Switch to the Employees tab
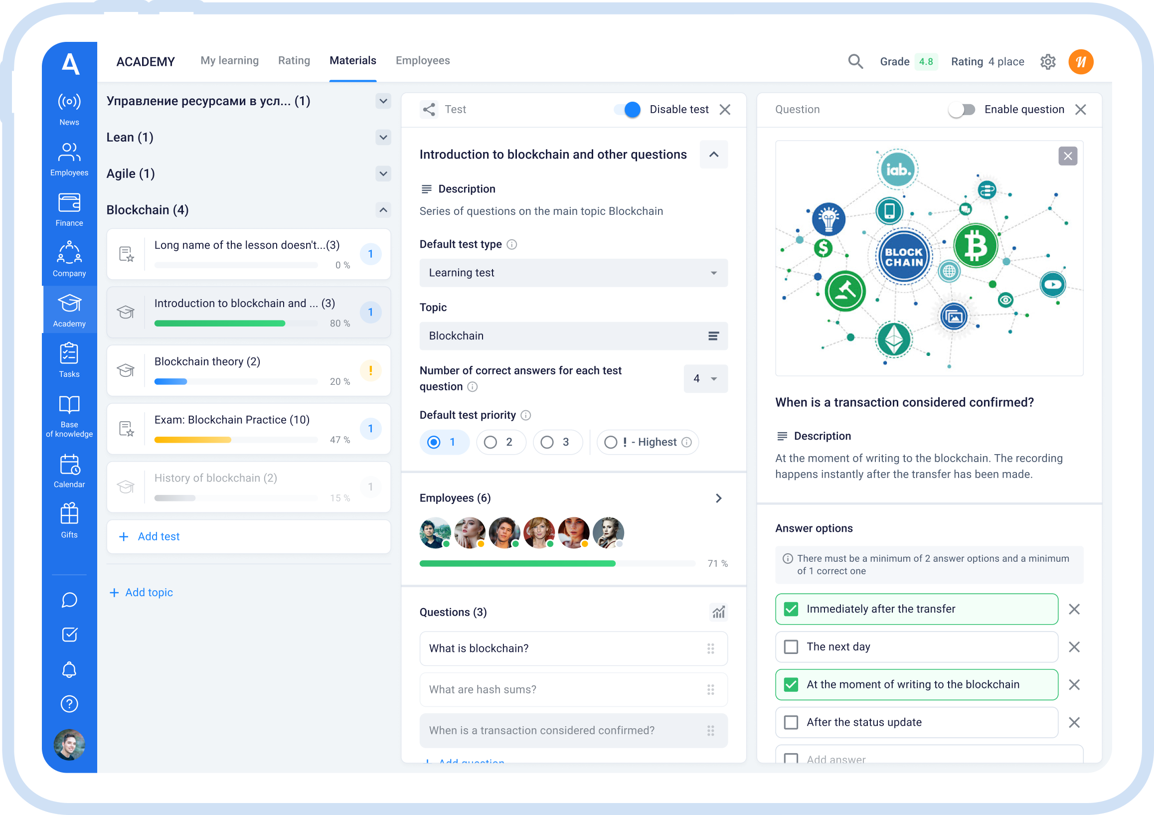 coord(422,61)
